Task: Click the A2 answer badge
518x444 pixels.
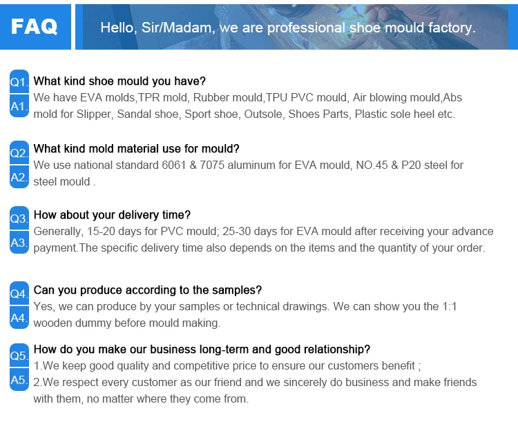Action: click(x=19, y=176)
